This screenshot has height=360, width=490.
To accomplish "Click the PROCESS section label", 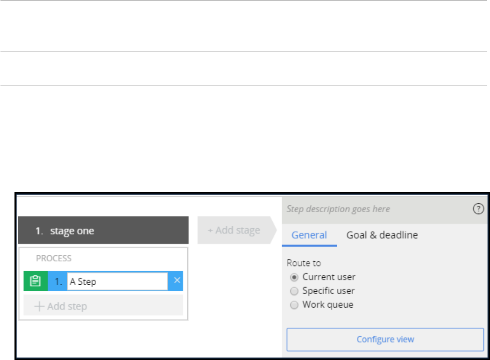I will [x=54, y=258].
